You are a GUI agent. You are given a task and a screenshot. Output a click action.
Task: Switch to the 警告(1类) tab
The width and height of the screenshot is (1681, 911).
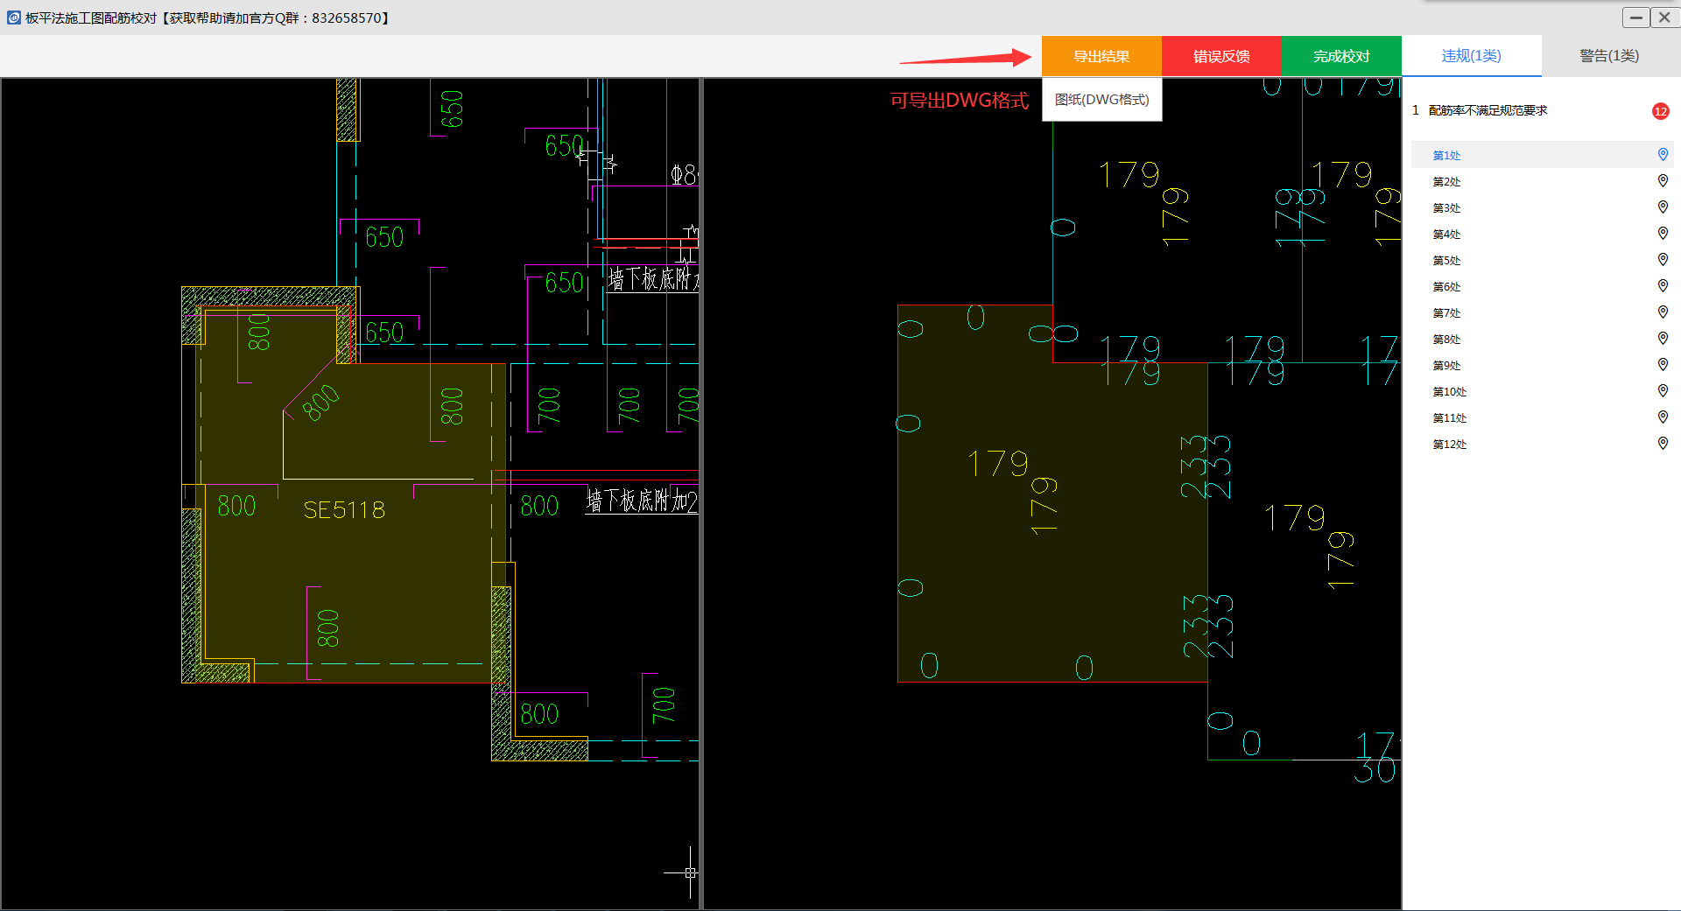(1609, 56)
